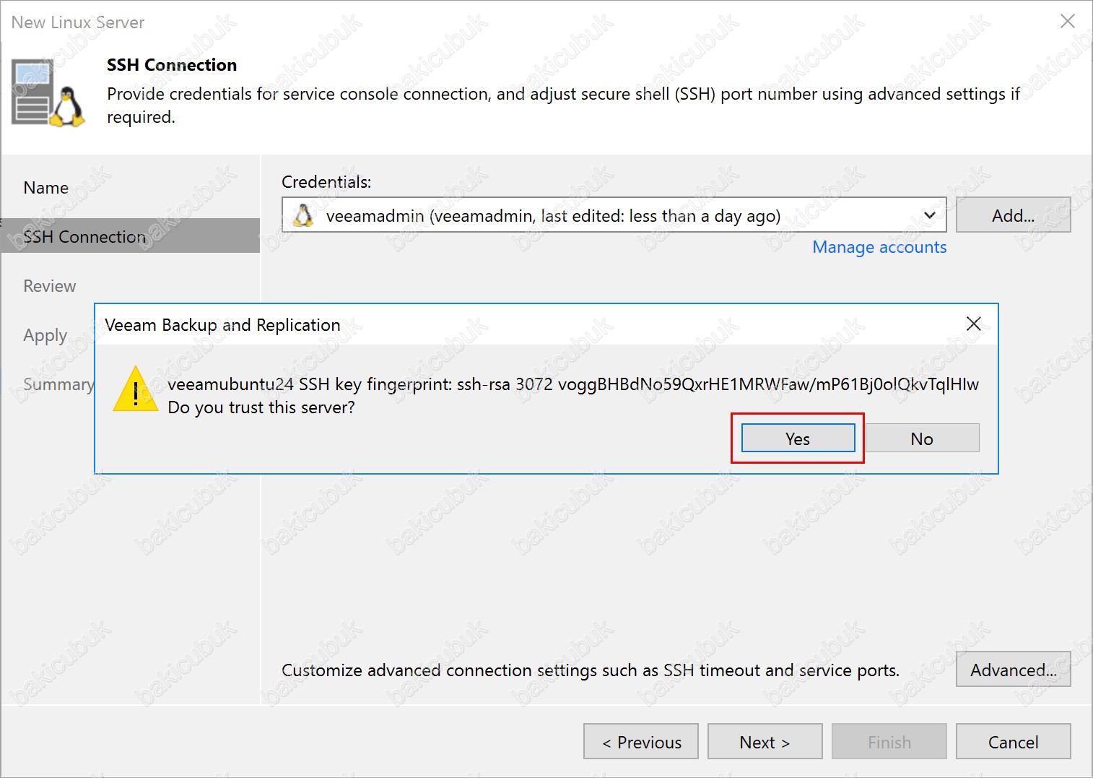1093x778 pixels.
Task: Proceed with the Next button
Action: [765, 742]
